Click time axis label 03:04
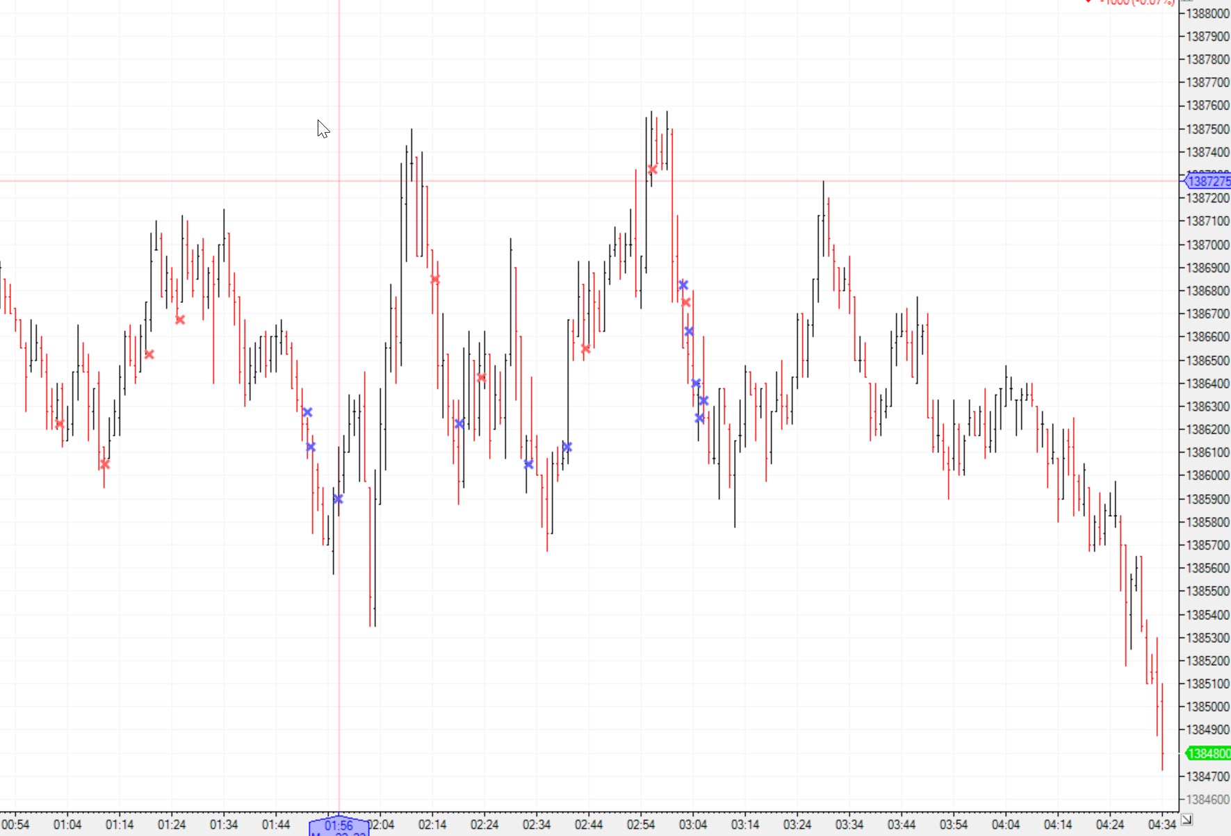This screenshot has height=836, width=1231. (693, 825)
